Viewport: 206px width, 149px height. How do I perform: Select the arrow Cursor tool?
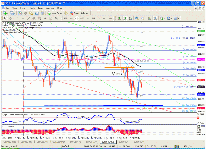point(5,18)
